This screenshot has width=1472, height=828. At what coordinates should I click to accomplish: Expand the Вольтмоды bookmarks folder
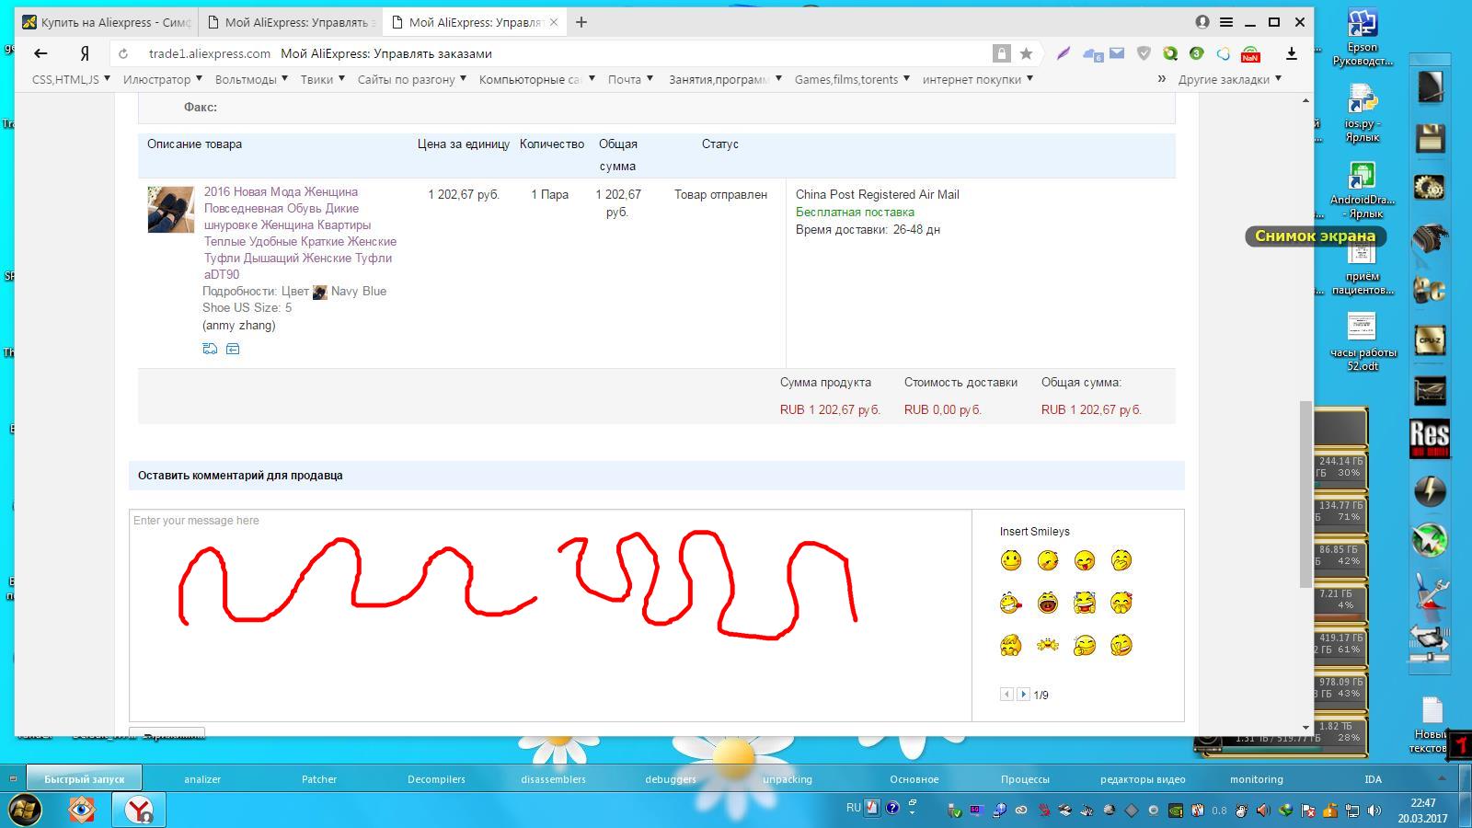pos(251,79)
